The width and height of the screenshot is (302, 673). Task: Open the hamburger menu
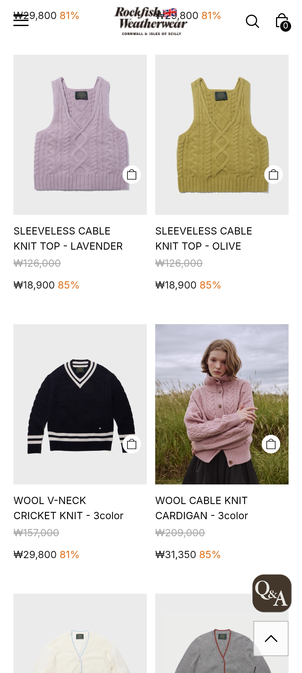(21, 20)
